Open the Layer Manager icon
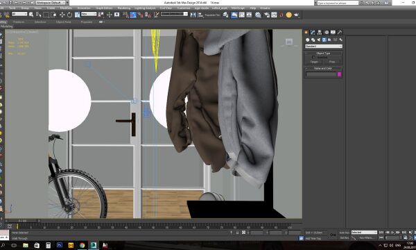The image size is (416, 250). coord(225,15)
